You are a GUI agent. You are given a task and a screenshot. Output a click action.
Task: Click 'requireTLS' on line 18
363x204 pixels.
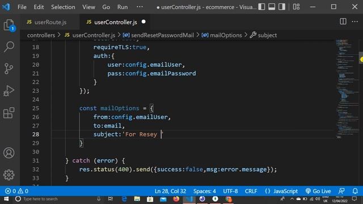pyautogui.click(x=112, y=47)
